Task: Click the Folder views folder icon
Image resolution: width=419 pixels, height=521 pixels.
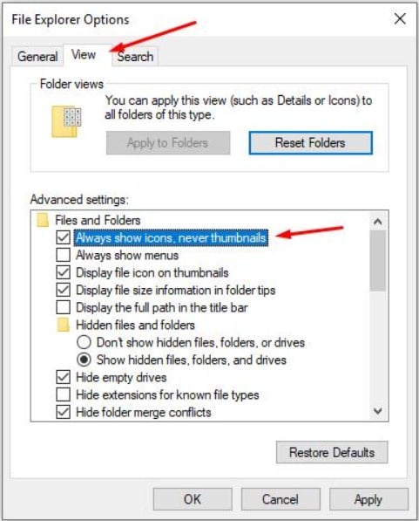Action: tap(66, 122)
